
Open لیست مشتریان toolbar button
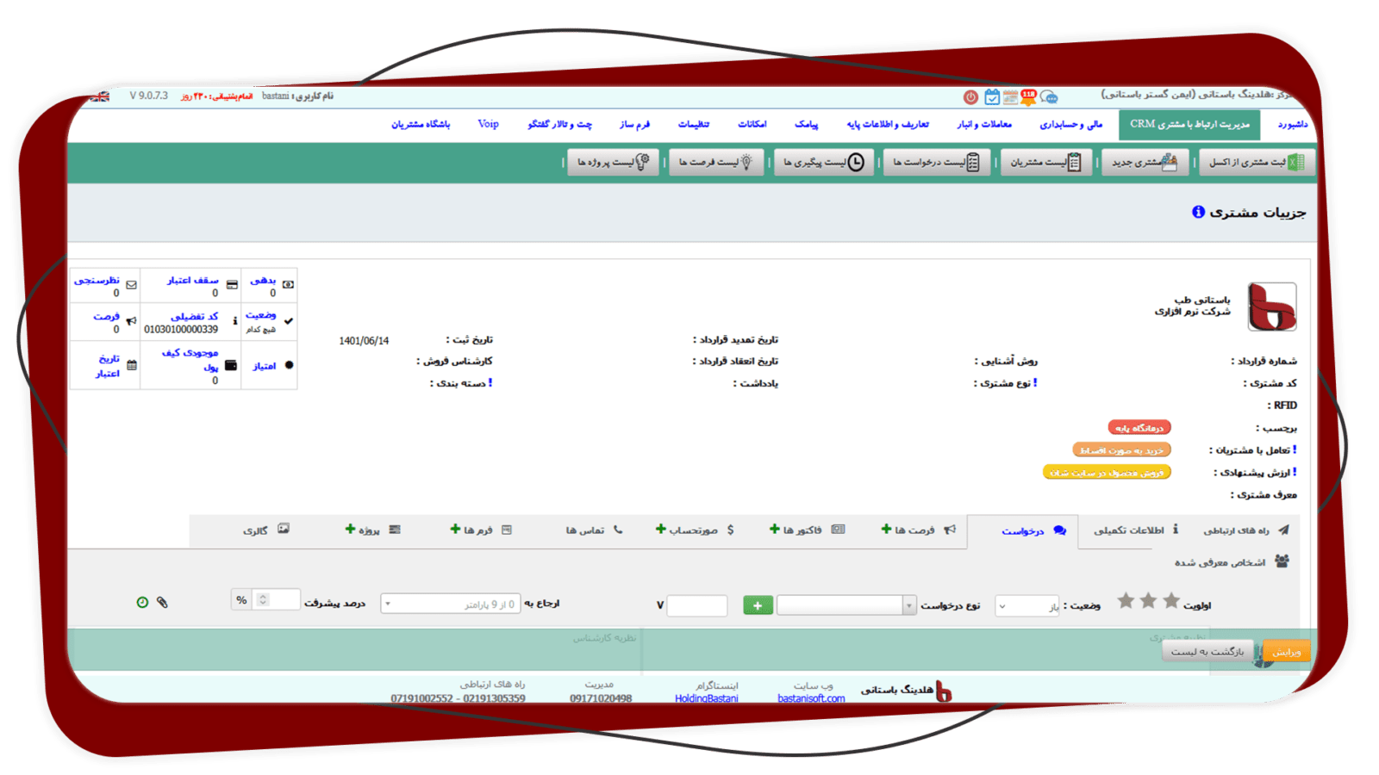click(1046, 162)
